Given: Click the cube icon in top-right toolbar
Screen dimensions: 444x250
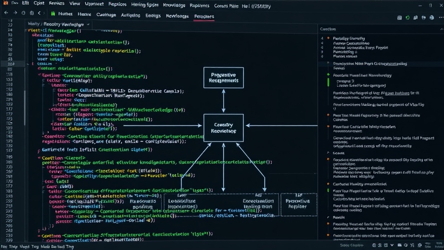Looking at the screenshot, I should coord(431,17).
